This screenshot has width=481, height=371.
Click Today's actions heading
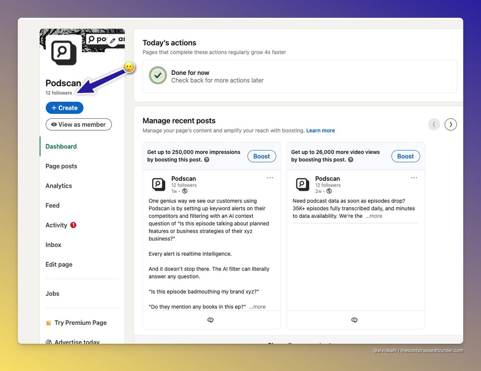click(170, 43)
